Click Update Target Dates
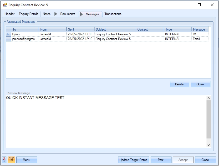 [133, 160]
